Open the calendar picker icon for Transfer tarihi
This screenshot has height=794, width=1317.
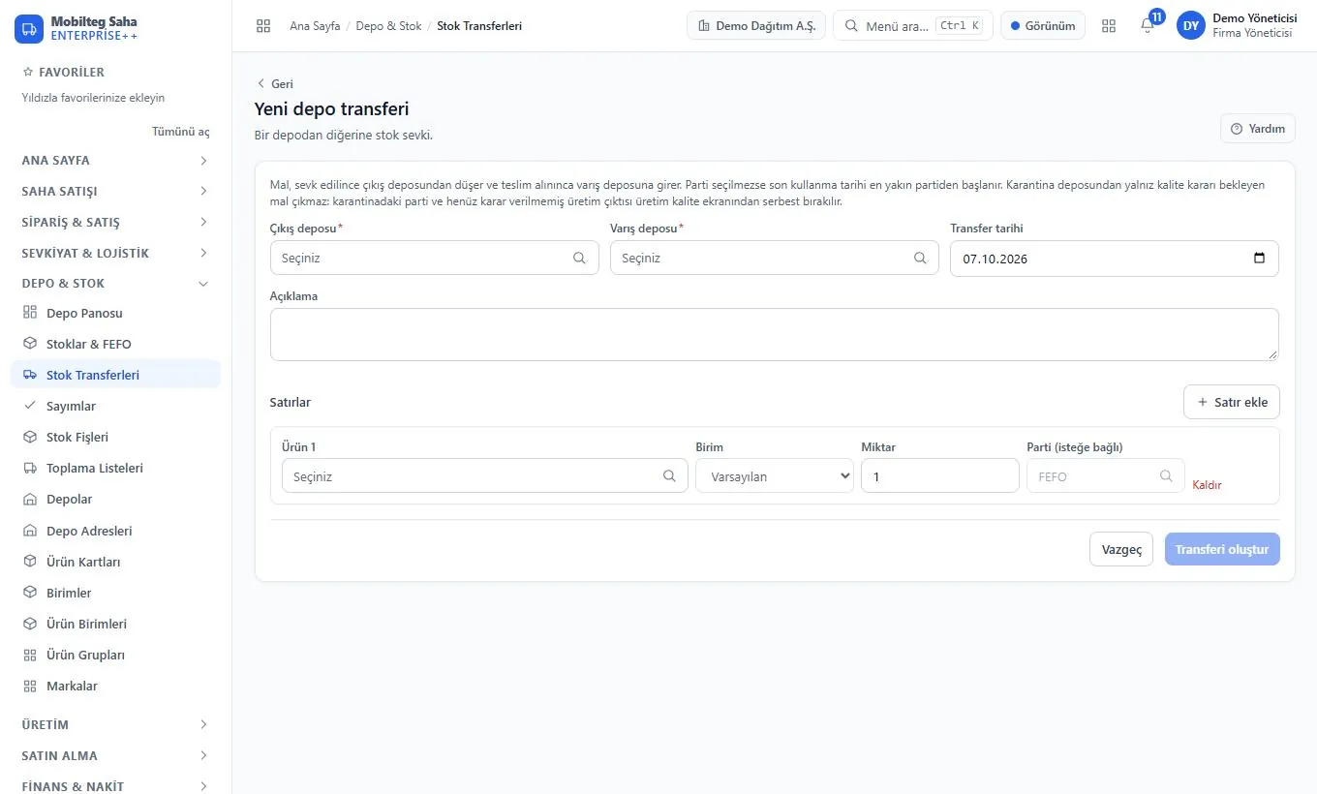pyautogui.click(x=1259, y=259)
